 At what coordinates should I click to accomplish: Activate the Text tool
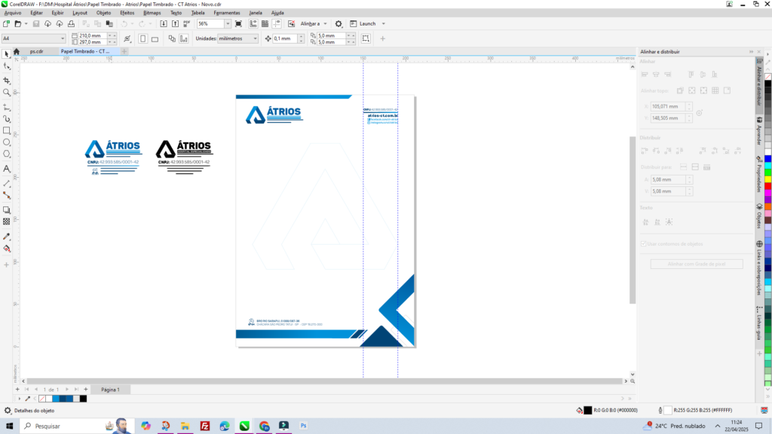point(6,169)
